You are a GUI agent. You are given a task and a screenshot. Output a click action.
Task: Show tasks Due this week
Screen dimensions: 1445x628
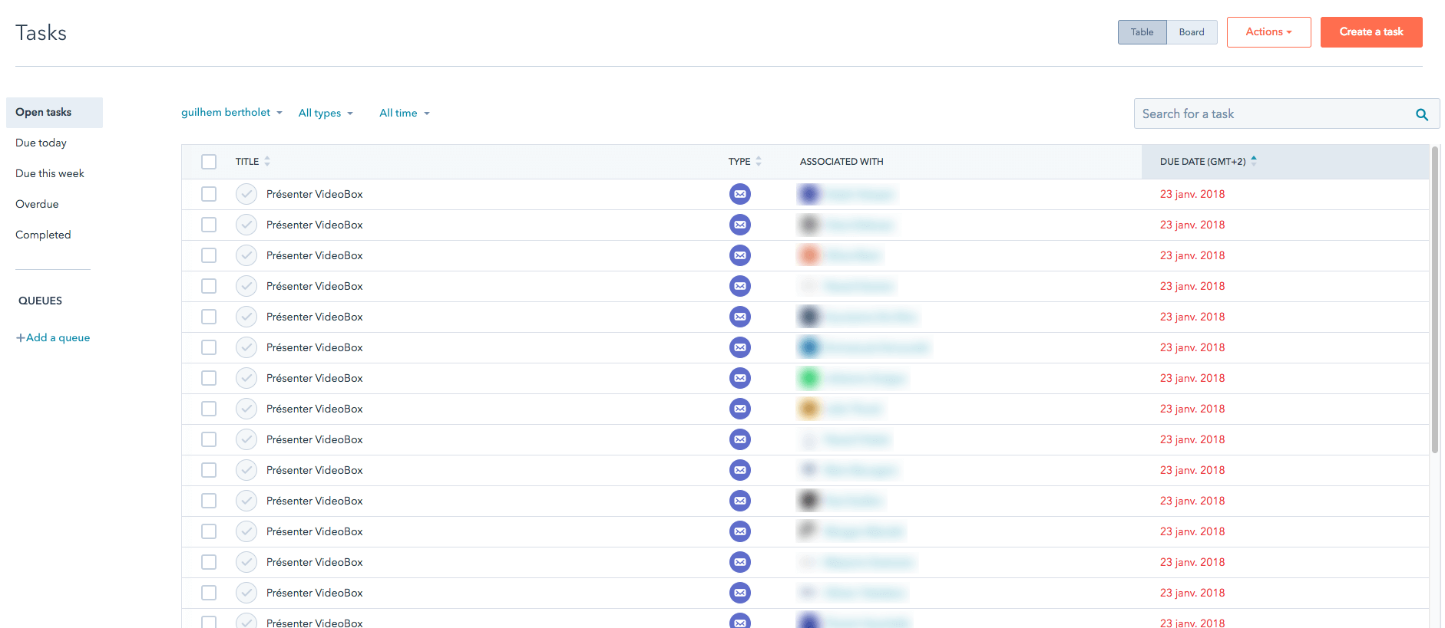50,173
